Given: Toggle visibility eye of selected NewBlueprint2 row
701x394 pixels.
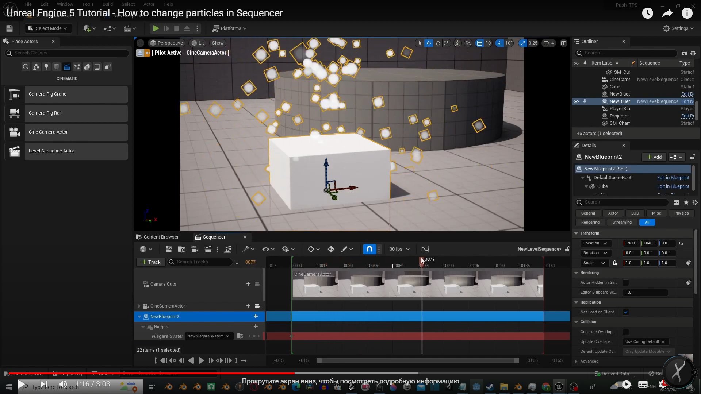Looking at the screenshot, I should pyautogui.click(x=576, y=101).
